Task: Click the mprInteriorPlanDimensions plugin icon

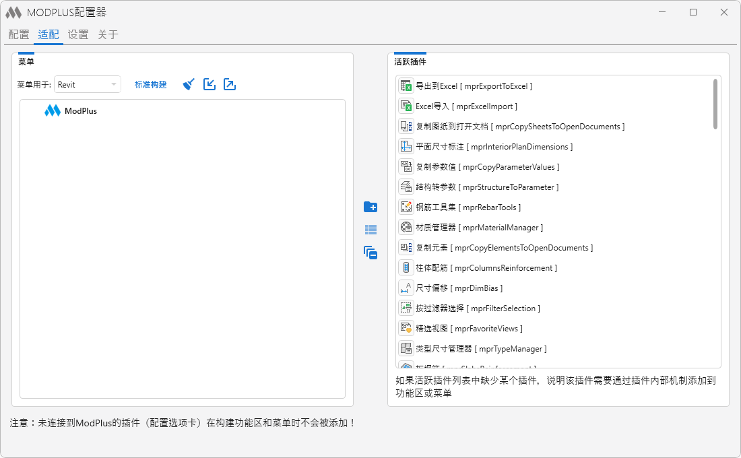Action: point(406,147)
